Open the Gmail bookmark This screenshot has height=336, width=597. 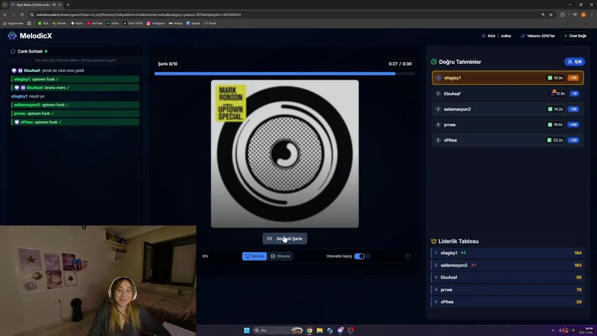210,23
